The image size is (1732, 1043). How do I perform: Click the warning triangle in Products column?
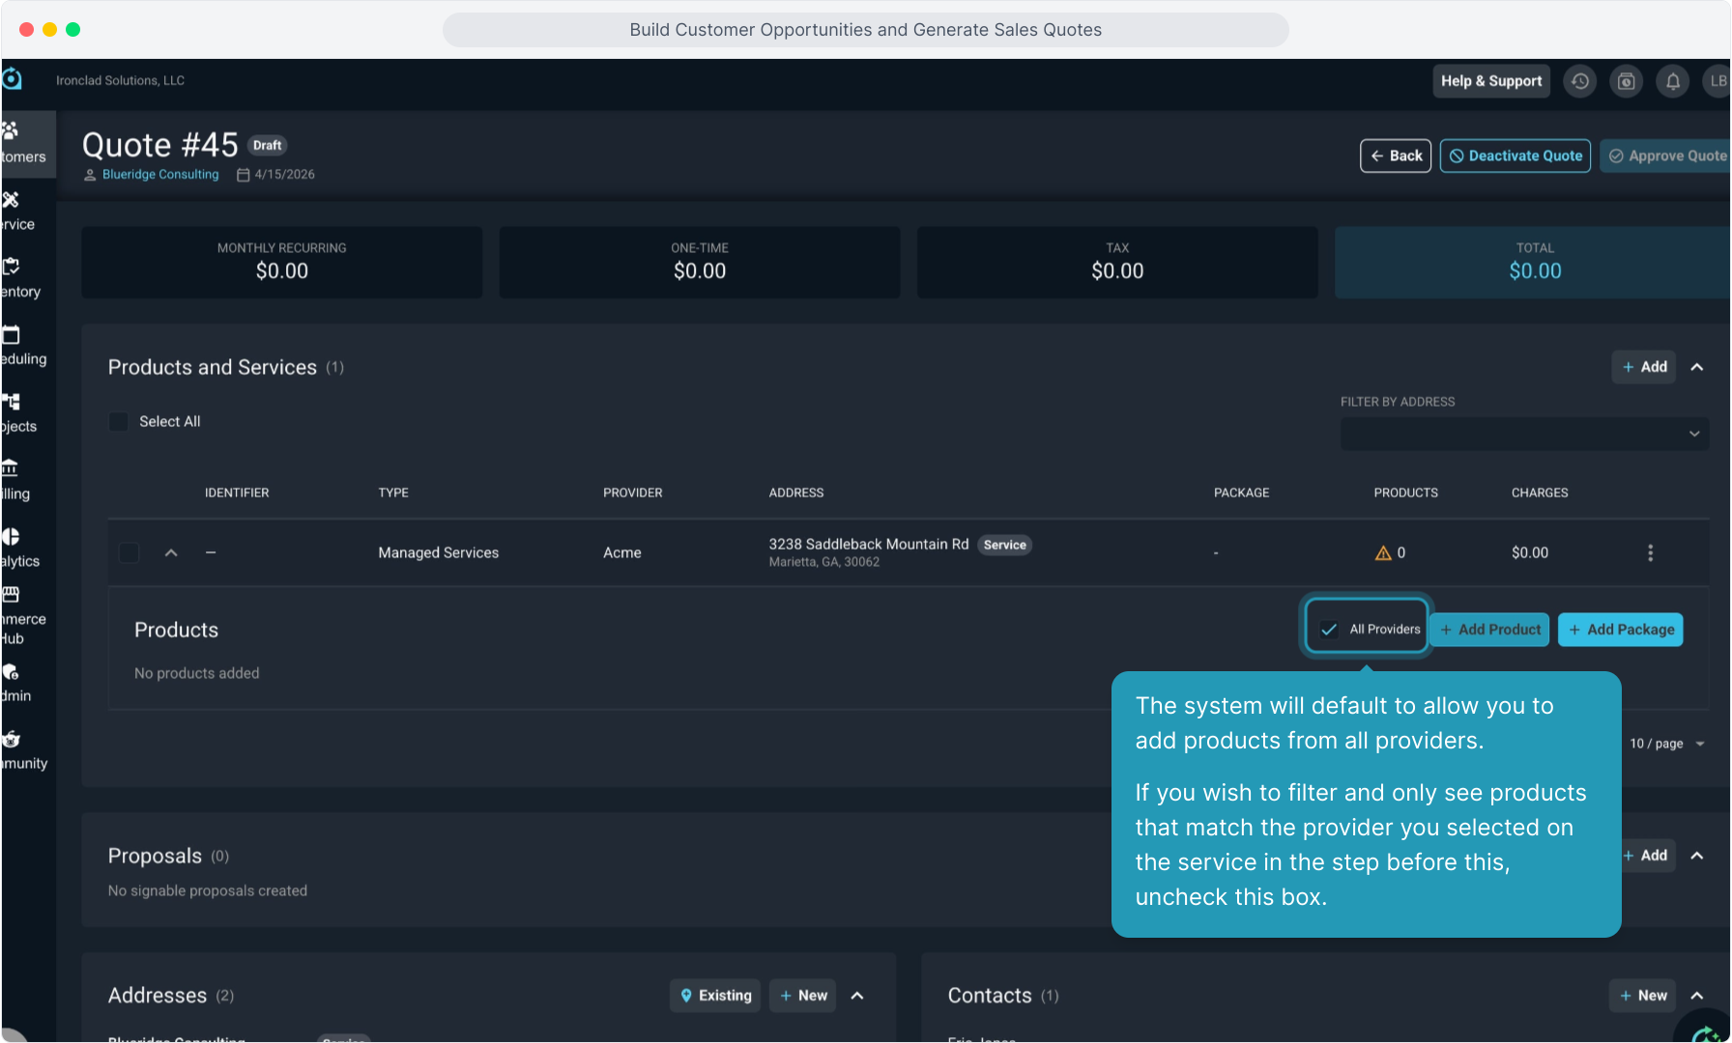coord(1383,553)
